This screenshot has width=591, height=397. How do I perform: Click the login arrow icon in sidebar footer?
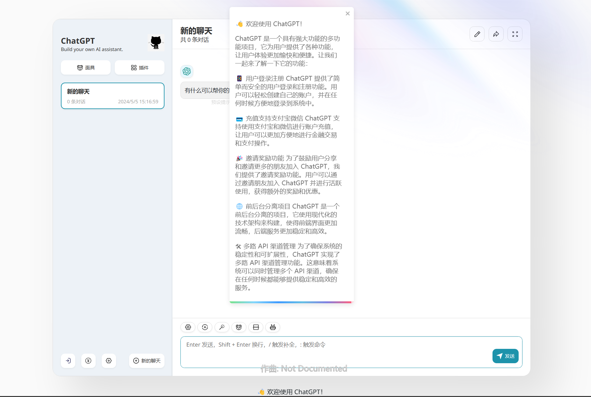(68, 361)
